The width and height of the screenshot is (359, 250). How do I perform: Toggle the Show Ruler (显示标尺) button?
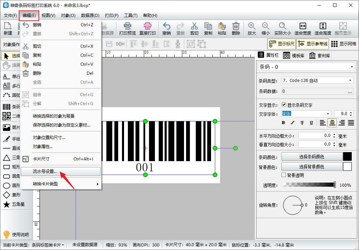(x=282, y=44)
